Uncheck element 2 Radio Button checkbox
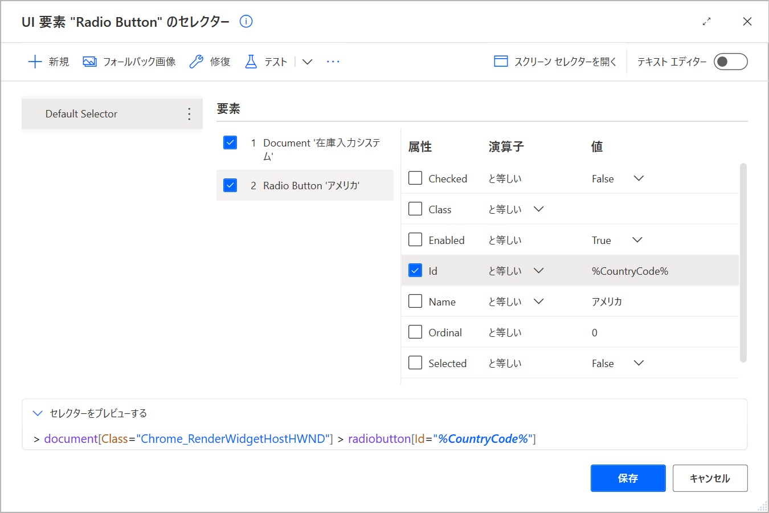This screenshot has height=513, width=769. (230, 185)
